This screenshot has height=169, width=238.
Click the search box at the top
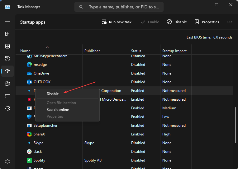(x=119, y=7)
